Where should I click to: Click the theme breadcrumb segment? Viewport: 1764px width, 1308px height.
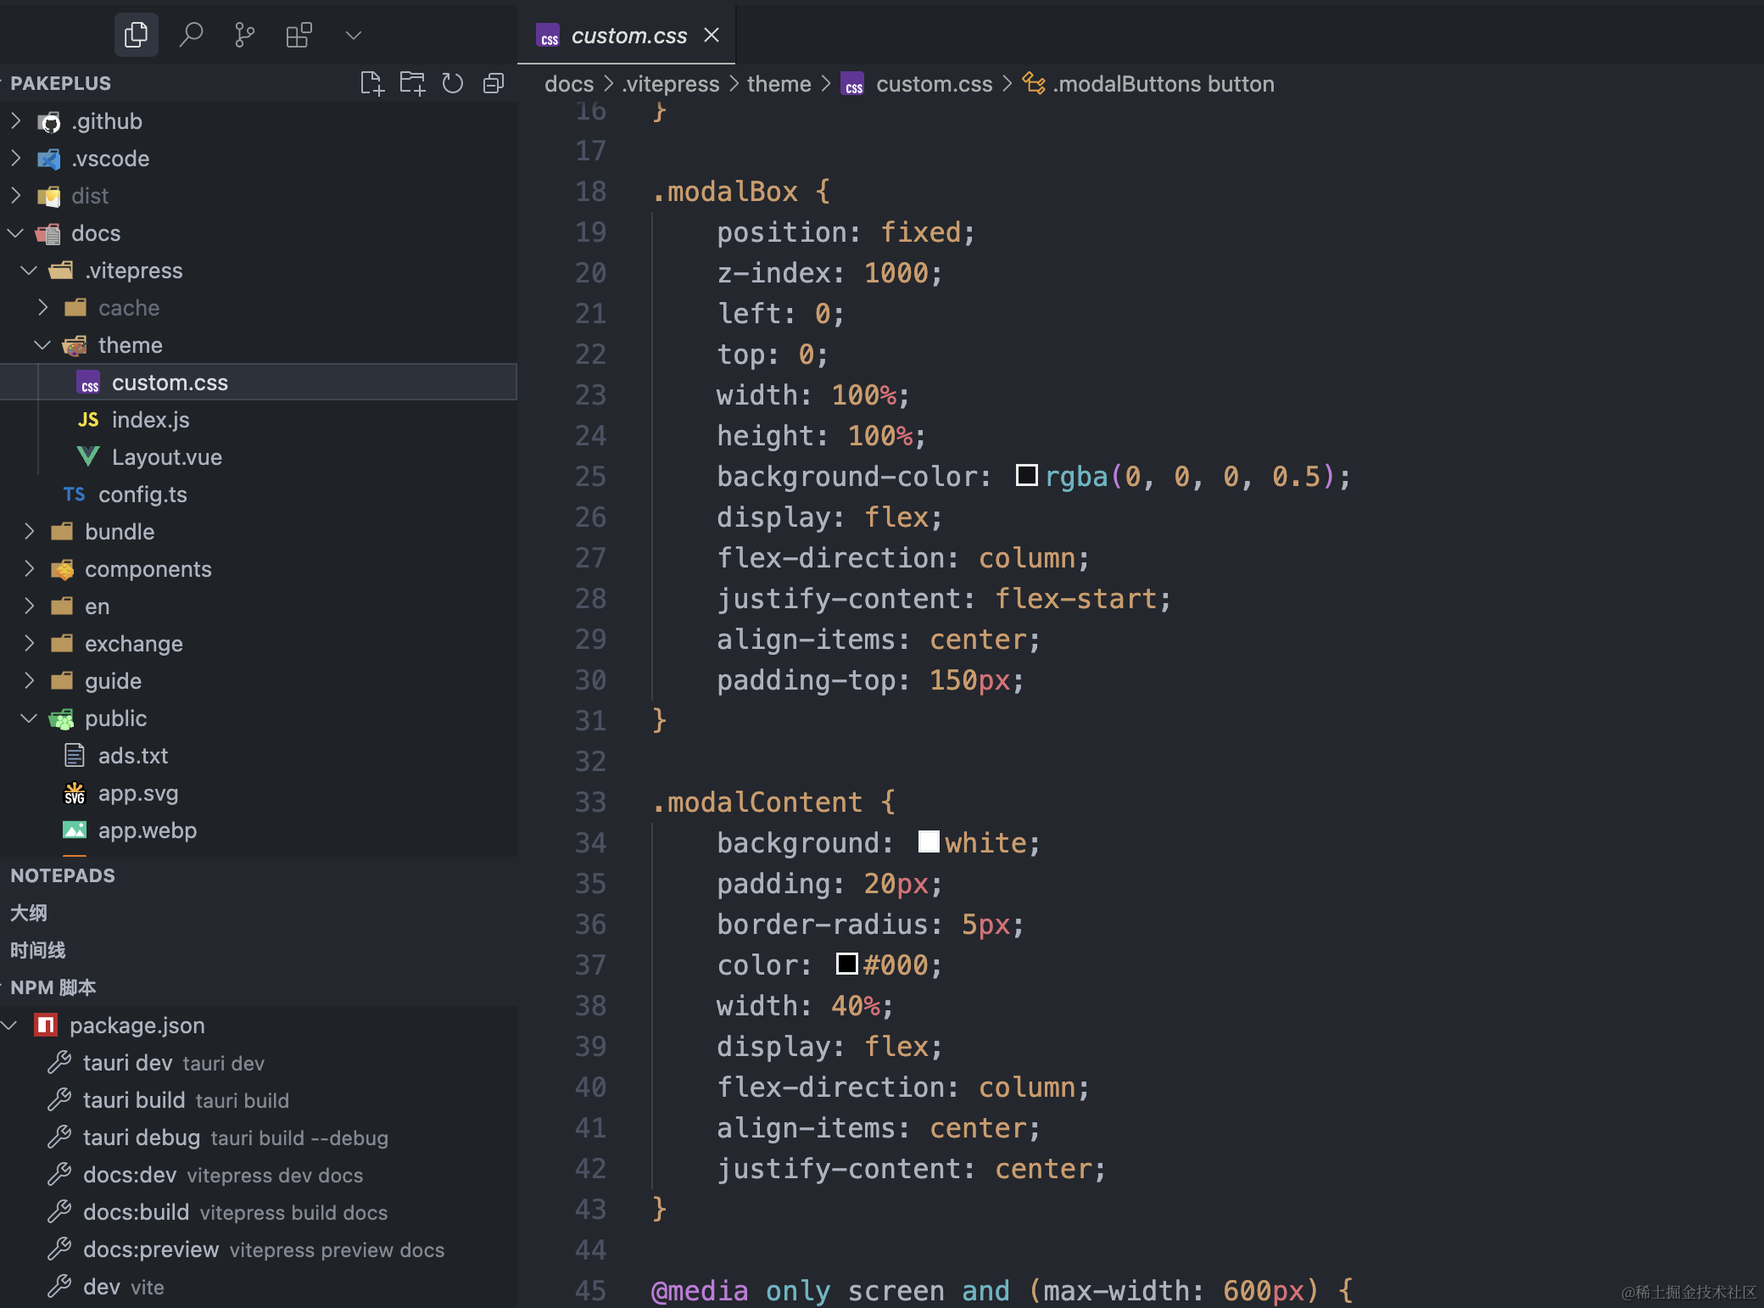[x=779, y=84]
